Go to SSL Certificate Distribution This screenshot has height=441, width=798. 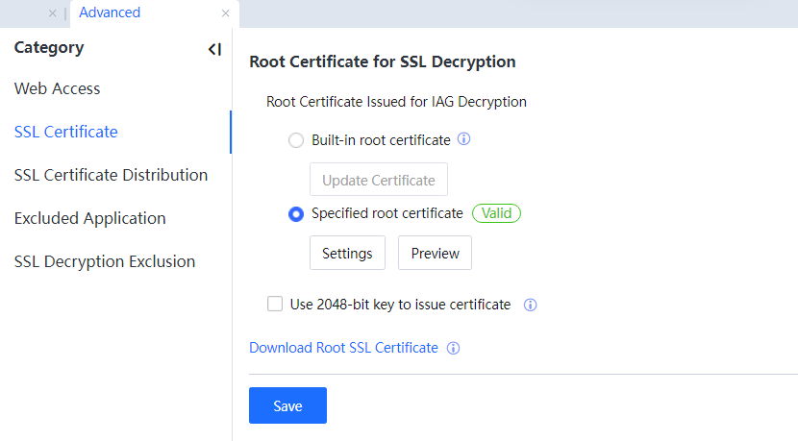(111, 175)
